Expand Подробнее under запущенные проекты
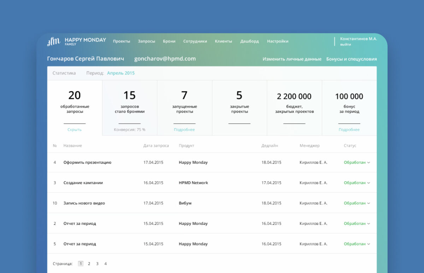 184,130
